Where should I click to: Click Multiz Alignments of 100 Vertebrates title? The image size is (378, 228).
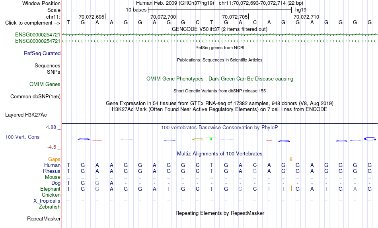(x=220, y=153)
